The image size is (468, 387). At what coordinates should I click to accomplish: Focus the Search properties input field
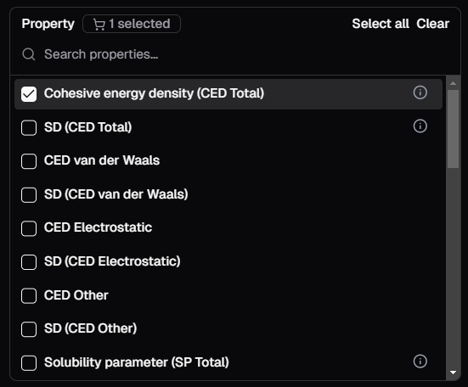235,54
